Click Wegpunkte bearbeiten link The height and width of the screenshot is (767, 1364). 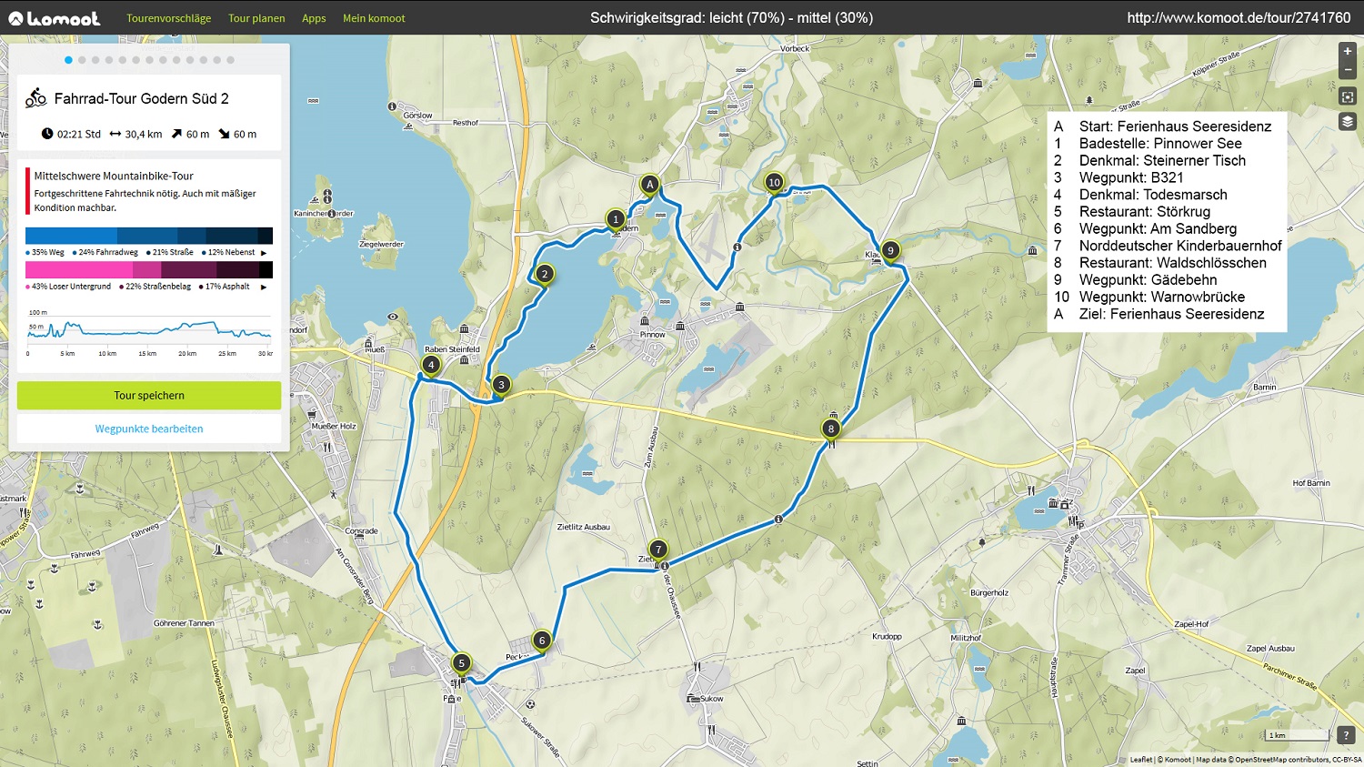tap(149, 429)
